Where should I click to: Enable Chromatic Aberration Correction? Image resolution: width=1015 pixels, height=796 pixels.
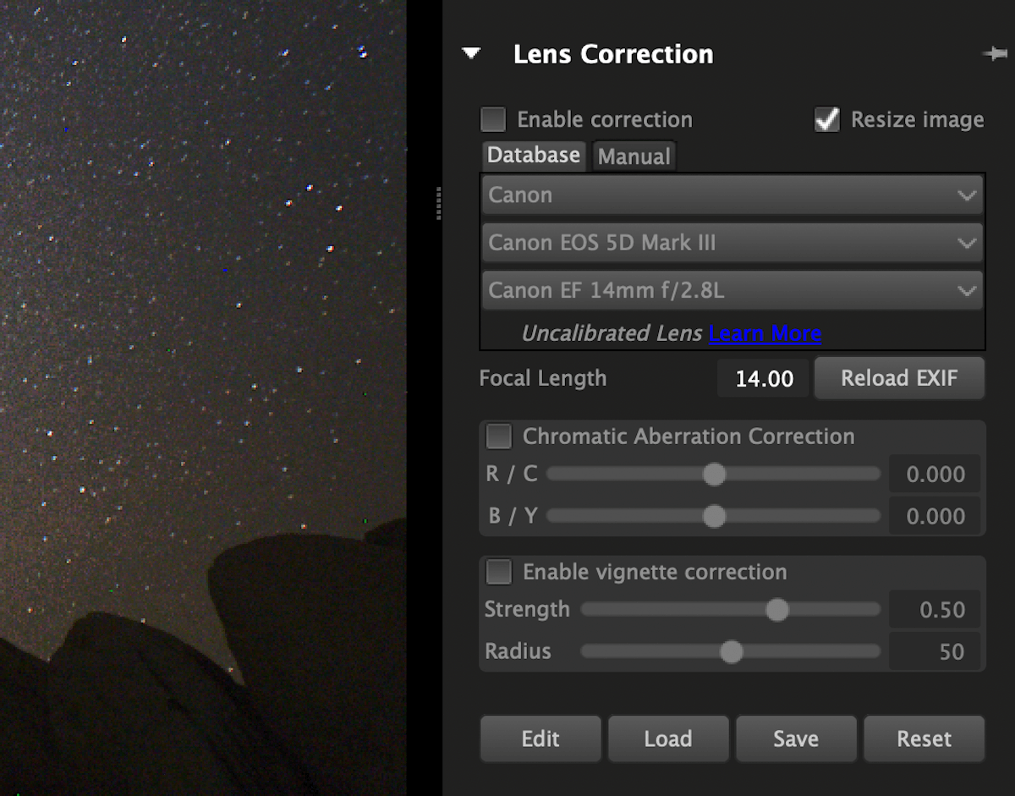(499, 436)
